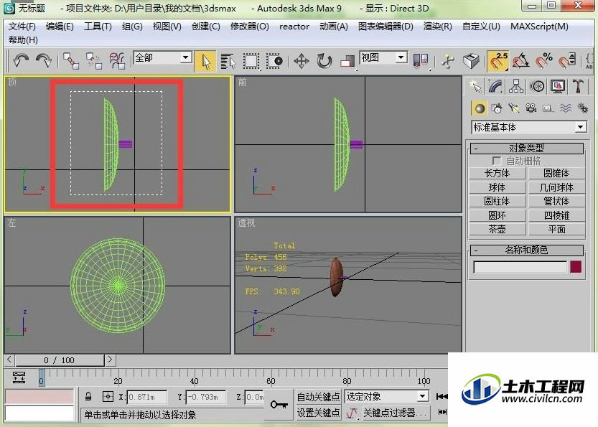598x427 pixels.
Task: Click Rectangular Selection Region icon
Action: coord(251,62)
